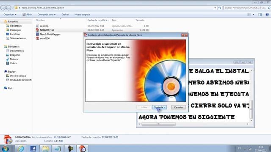Select the Bibliotecas library group
Screen dimensions: 271x152
(14, 46)
